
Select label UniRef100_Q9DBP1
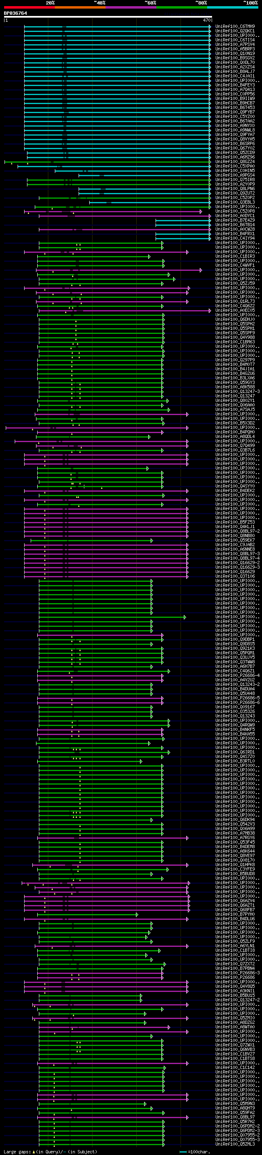[235, 640]
